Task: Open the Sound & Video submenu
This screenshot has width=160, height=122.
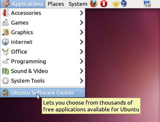Action: point(43,71)
